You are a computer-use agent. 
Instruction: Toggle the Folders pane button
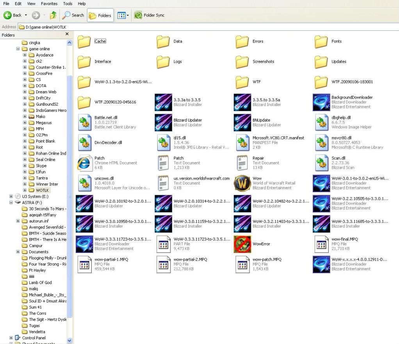coord(100,16)
